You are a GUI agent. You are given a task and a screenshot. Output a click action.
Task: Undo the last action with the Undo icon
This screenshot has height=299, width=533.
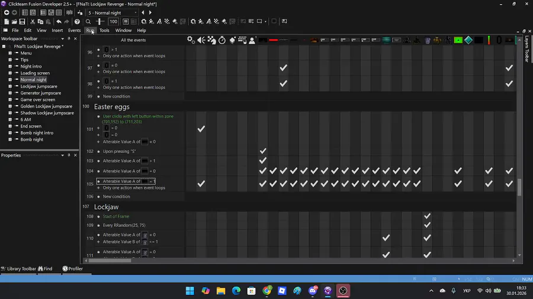(59, 22)
